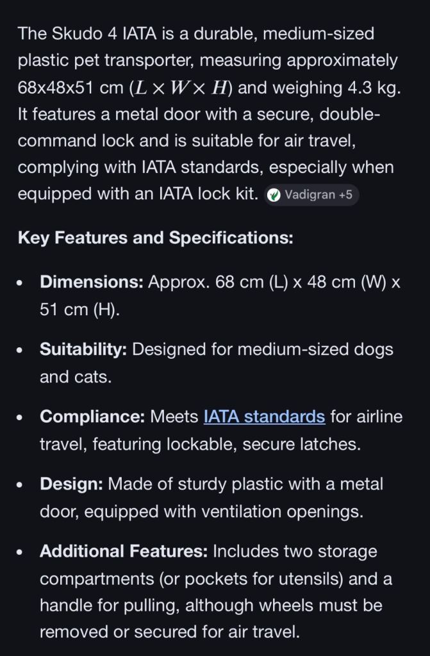
Task: Click the bullet dot beside Dimensions
Action: coord(22,283)
